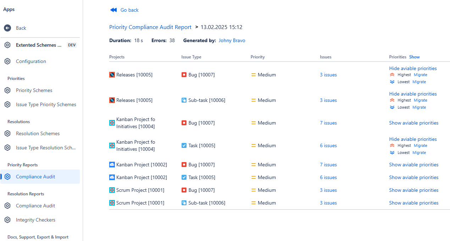Hide available priorities for Kanban Initiatives Task row

(413, 139)
